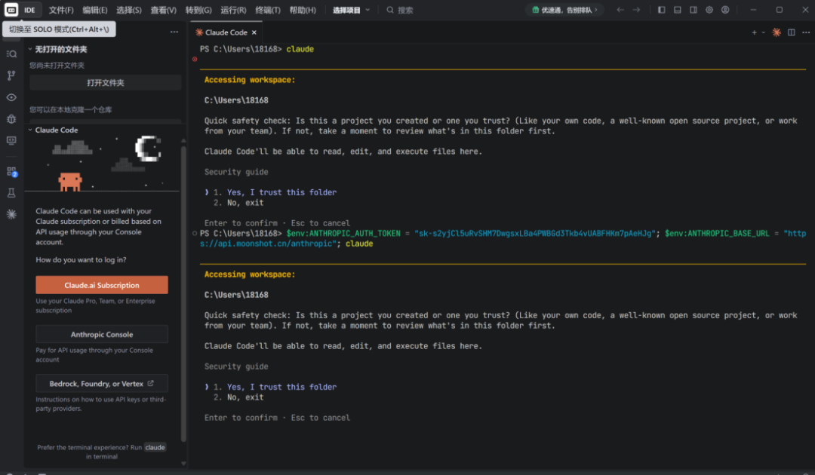Open the user account avatar icon
This screenshot has width=815, height=475.
coord(725,10)
